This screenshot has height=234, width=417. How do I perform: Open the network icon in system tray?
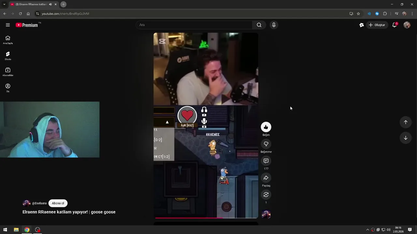coord(383,230)
